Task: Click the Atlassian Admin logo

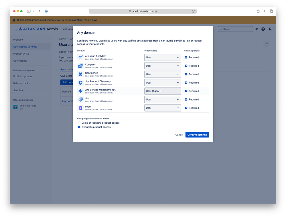Action: click(x=38, y=29)
